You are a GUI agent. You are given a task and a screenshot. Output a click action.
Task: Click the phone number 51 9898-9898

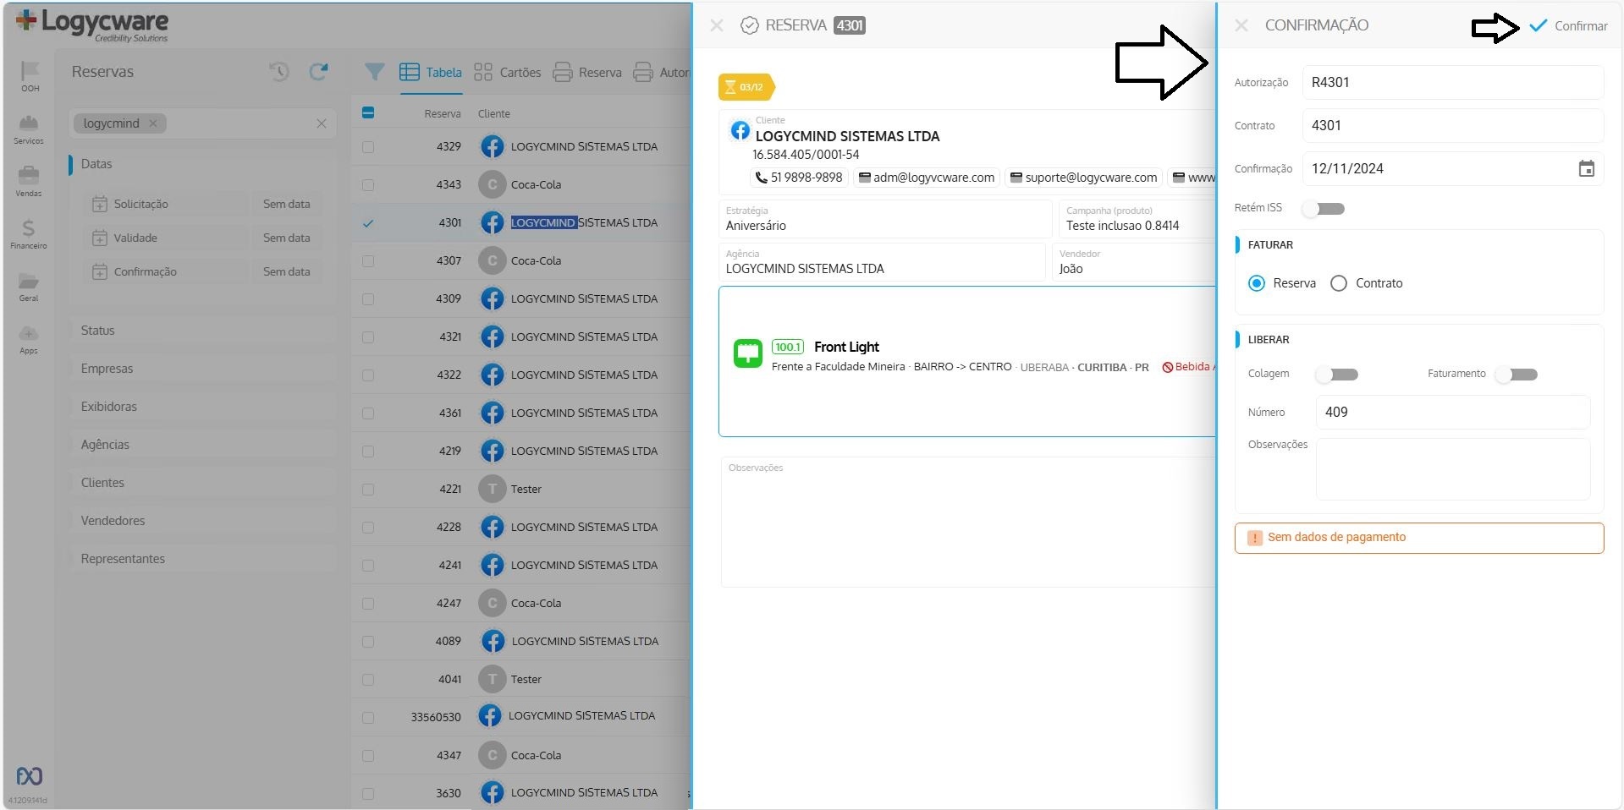(x=800, y=178)
